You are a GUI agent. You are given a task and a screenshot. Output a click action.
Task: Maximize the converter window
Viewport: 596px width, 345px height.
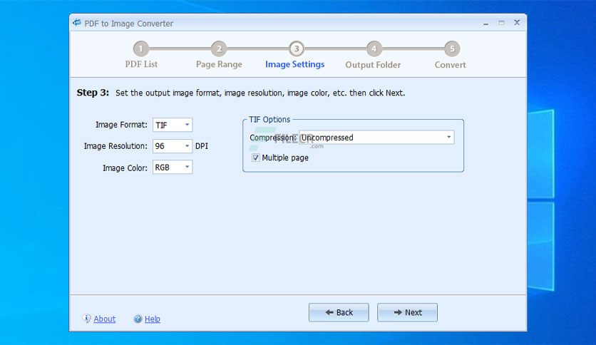click(x=501, y=23)
